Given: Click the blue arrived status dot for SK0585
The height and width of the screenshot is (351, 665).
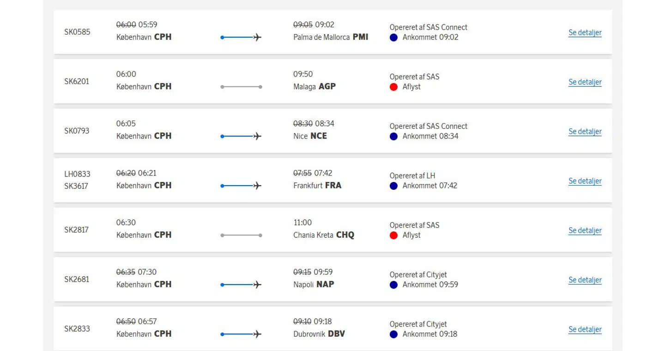Looking at the screenshot, I should [393, 37].
